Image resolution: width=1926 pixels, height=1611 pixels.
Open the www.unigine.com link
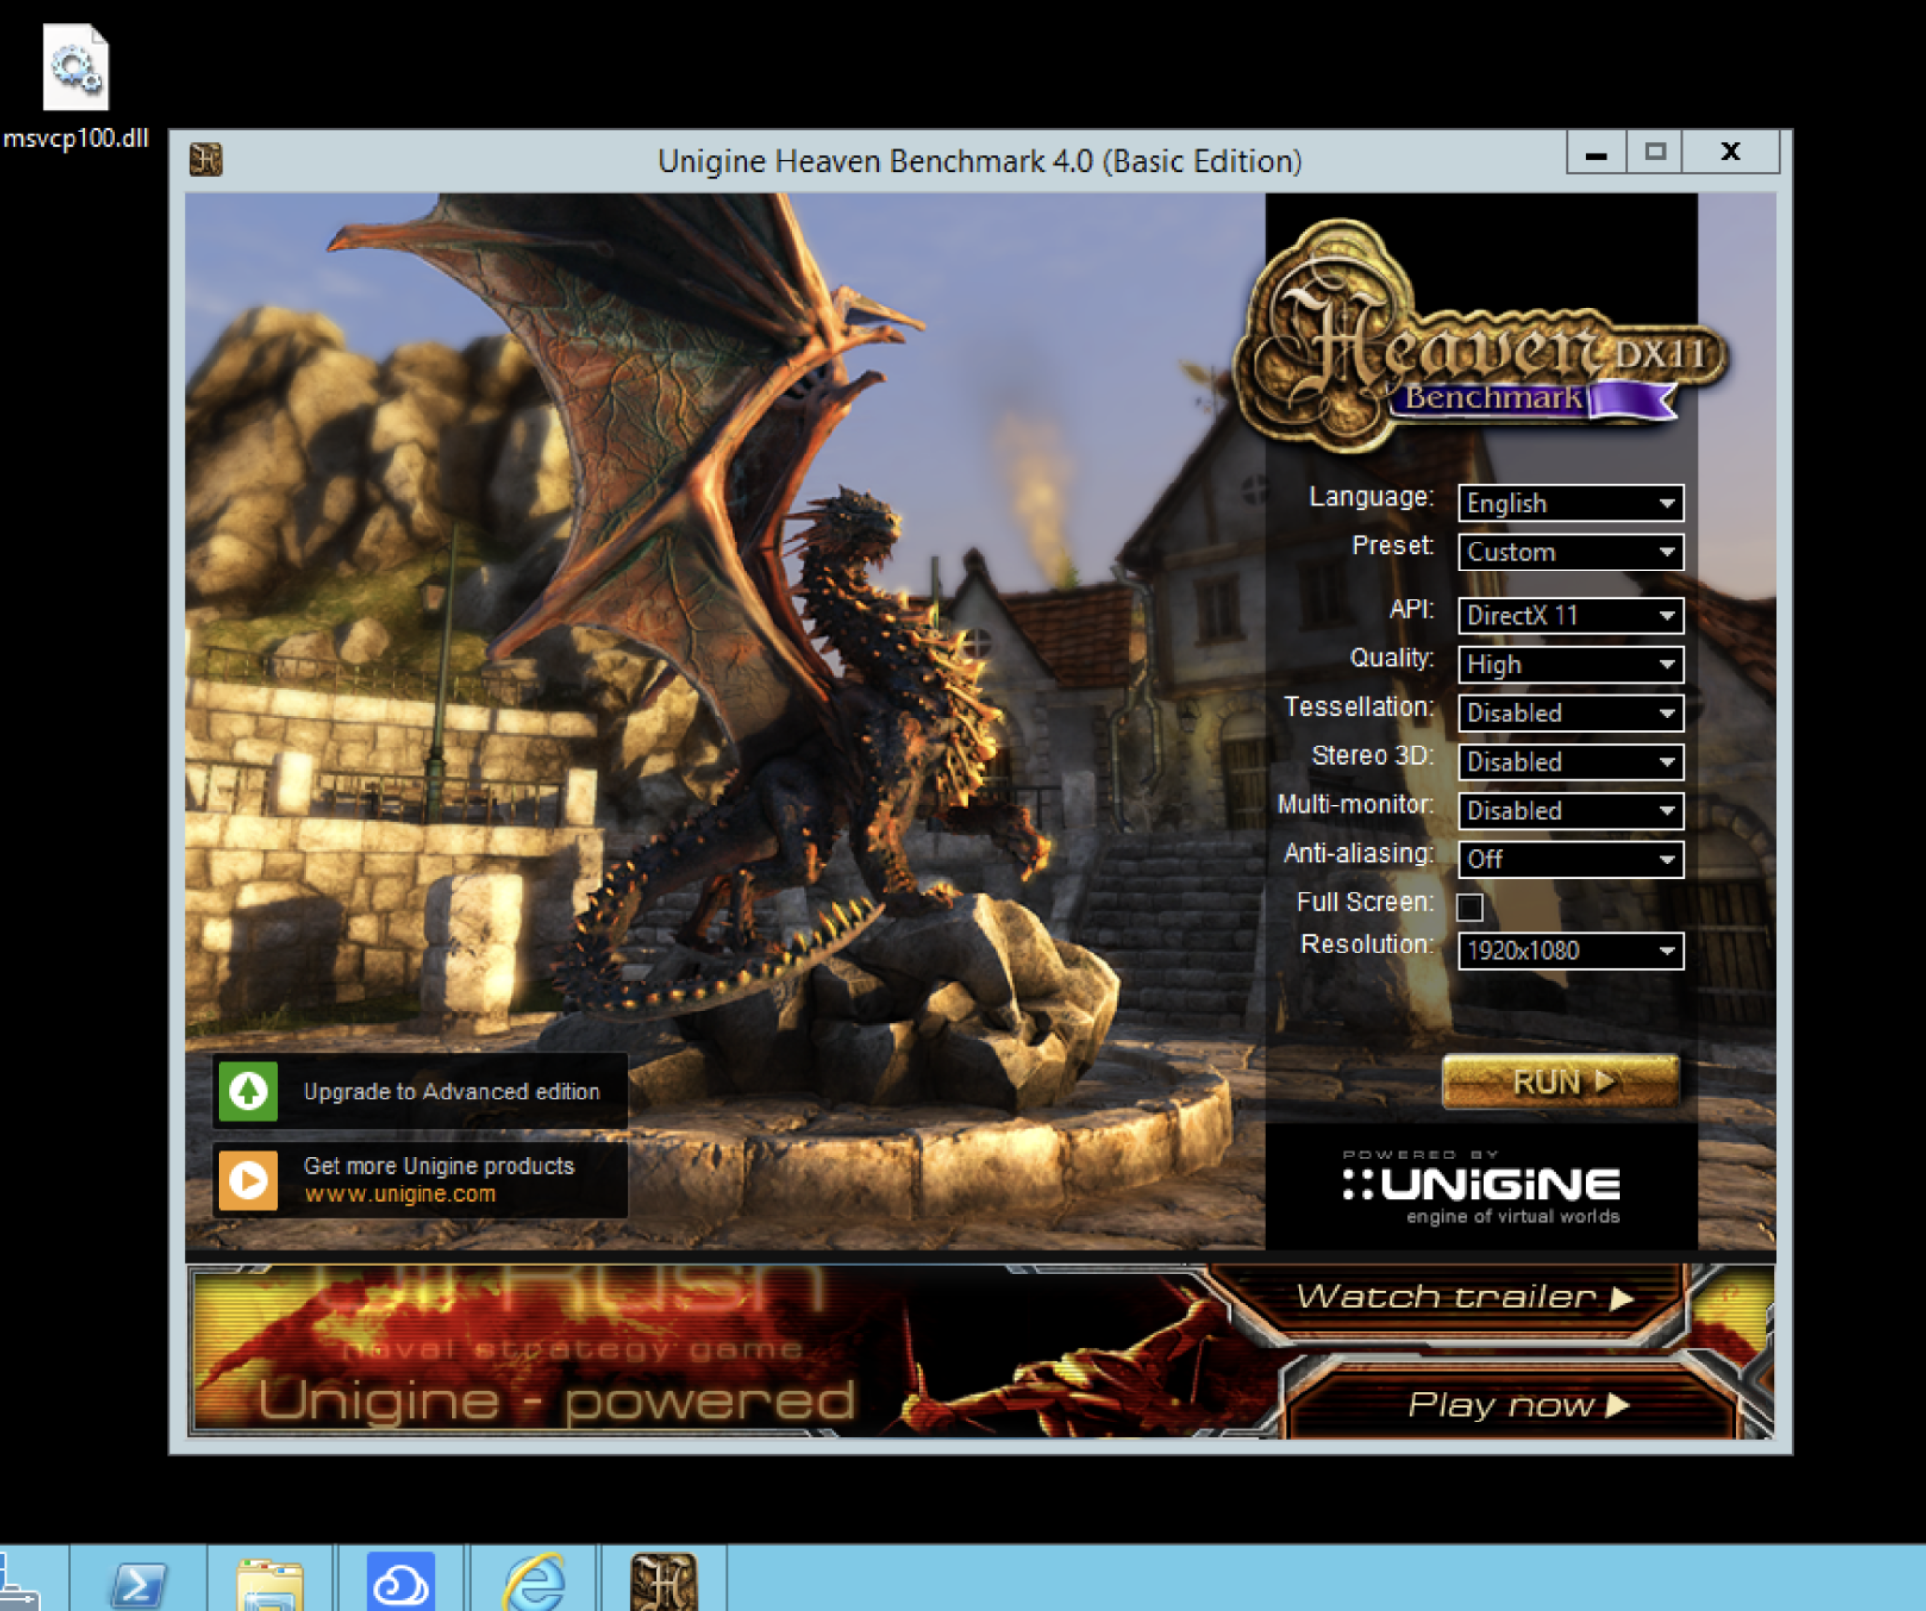tap(400, 1194)
